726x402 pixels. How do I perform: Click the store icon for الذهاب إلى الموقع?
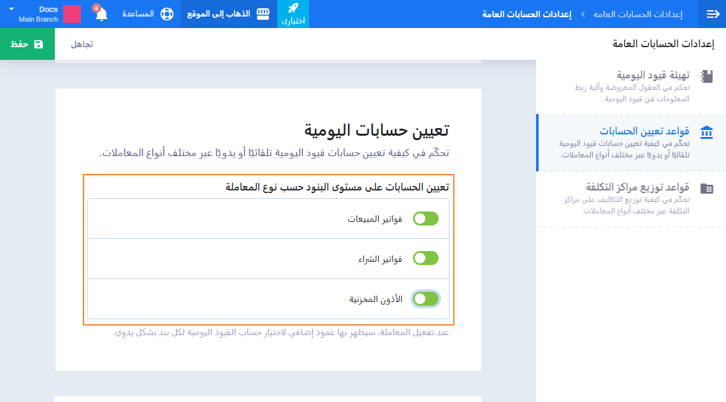(263, 14)
